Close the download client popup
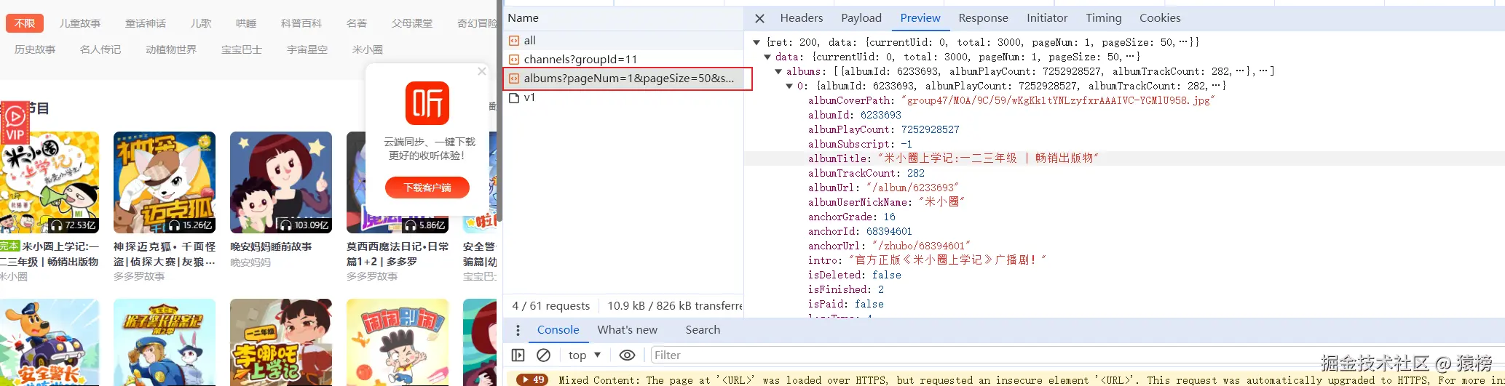The width and height of the screenshot is (1505, 386). (481, 71)
